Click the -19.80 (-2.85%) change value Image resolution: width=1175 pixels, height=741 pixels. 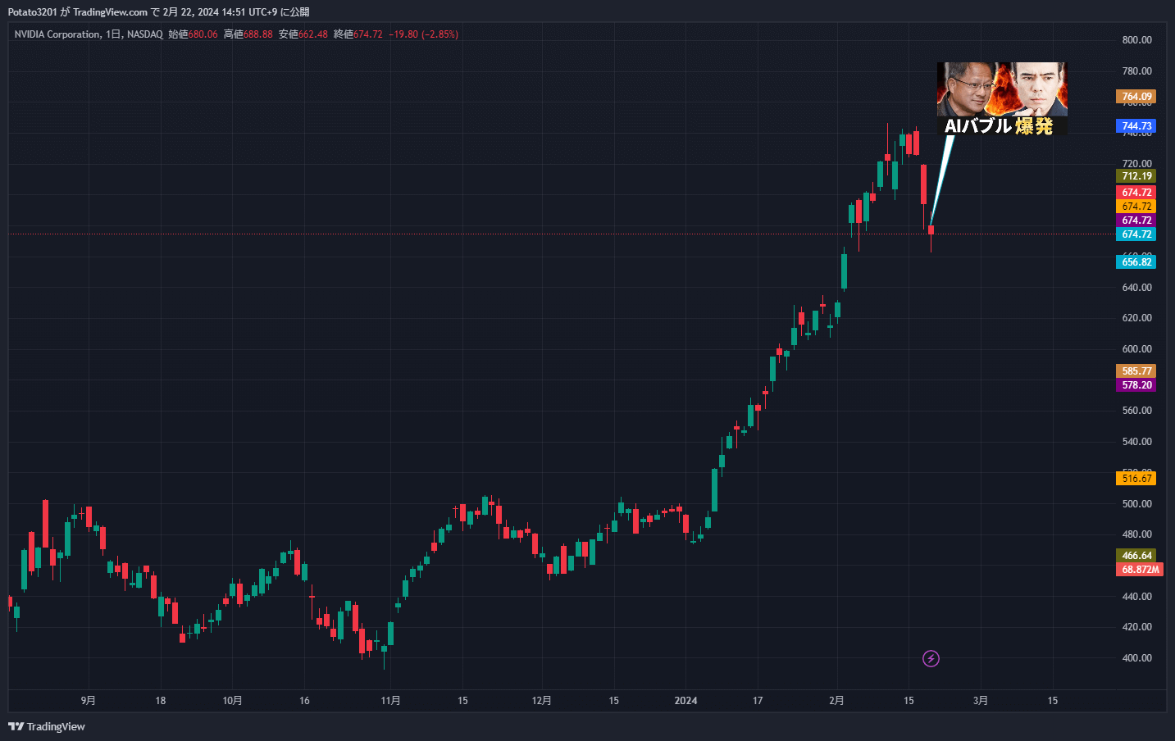point(423,34)
